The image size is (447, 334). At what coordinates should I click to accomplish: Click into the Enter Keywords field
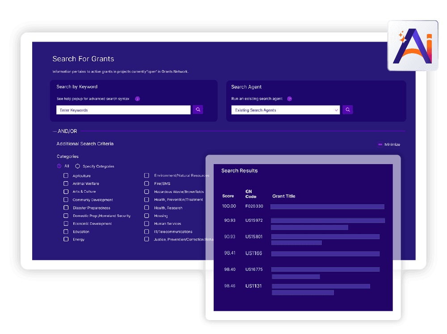coord(123,110)
